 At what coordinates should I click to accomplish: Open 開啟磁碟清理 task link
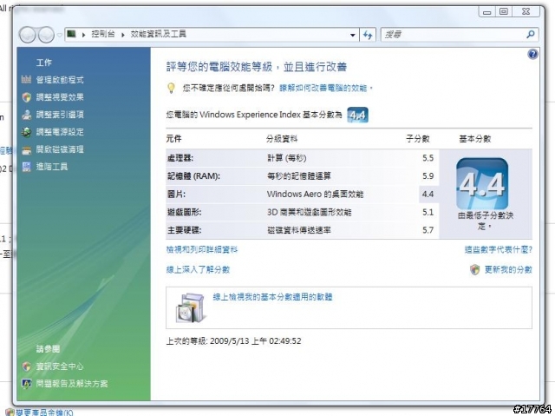60,149
